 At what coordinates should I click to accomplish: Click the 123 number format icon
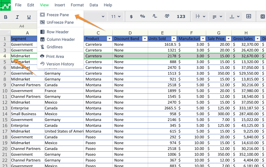tap(181, 16)
